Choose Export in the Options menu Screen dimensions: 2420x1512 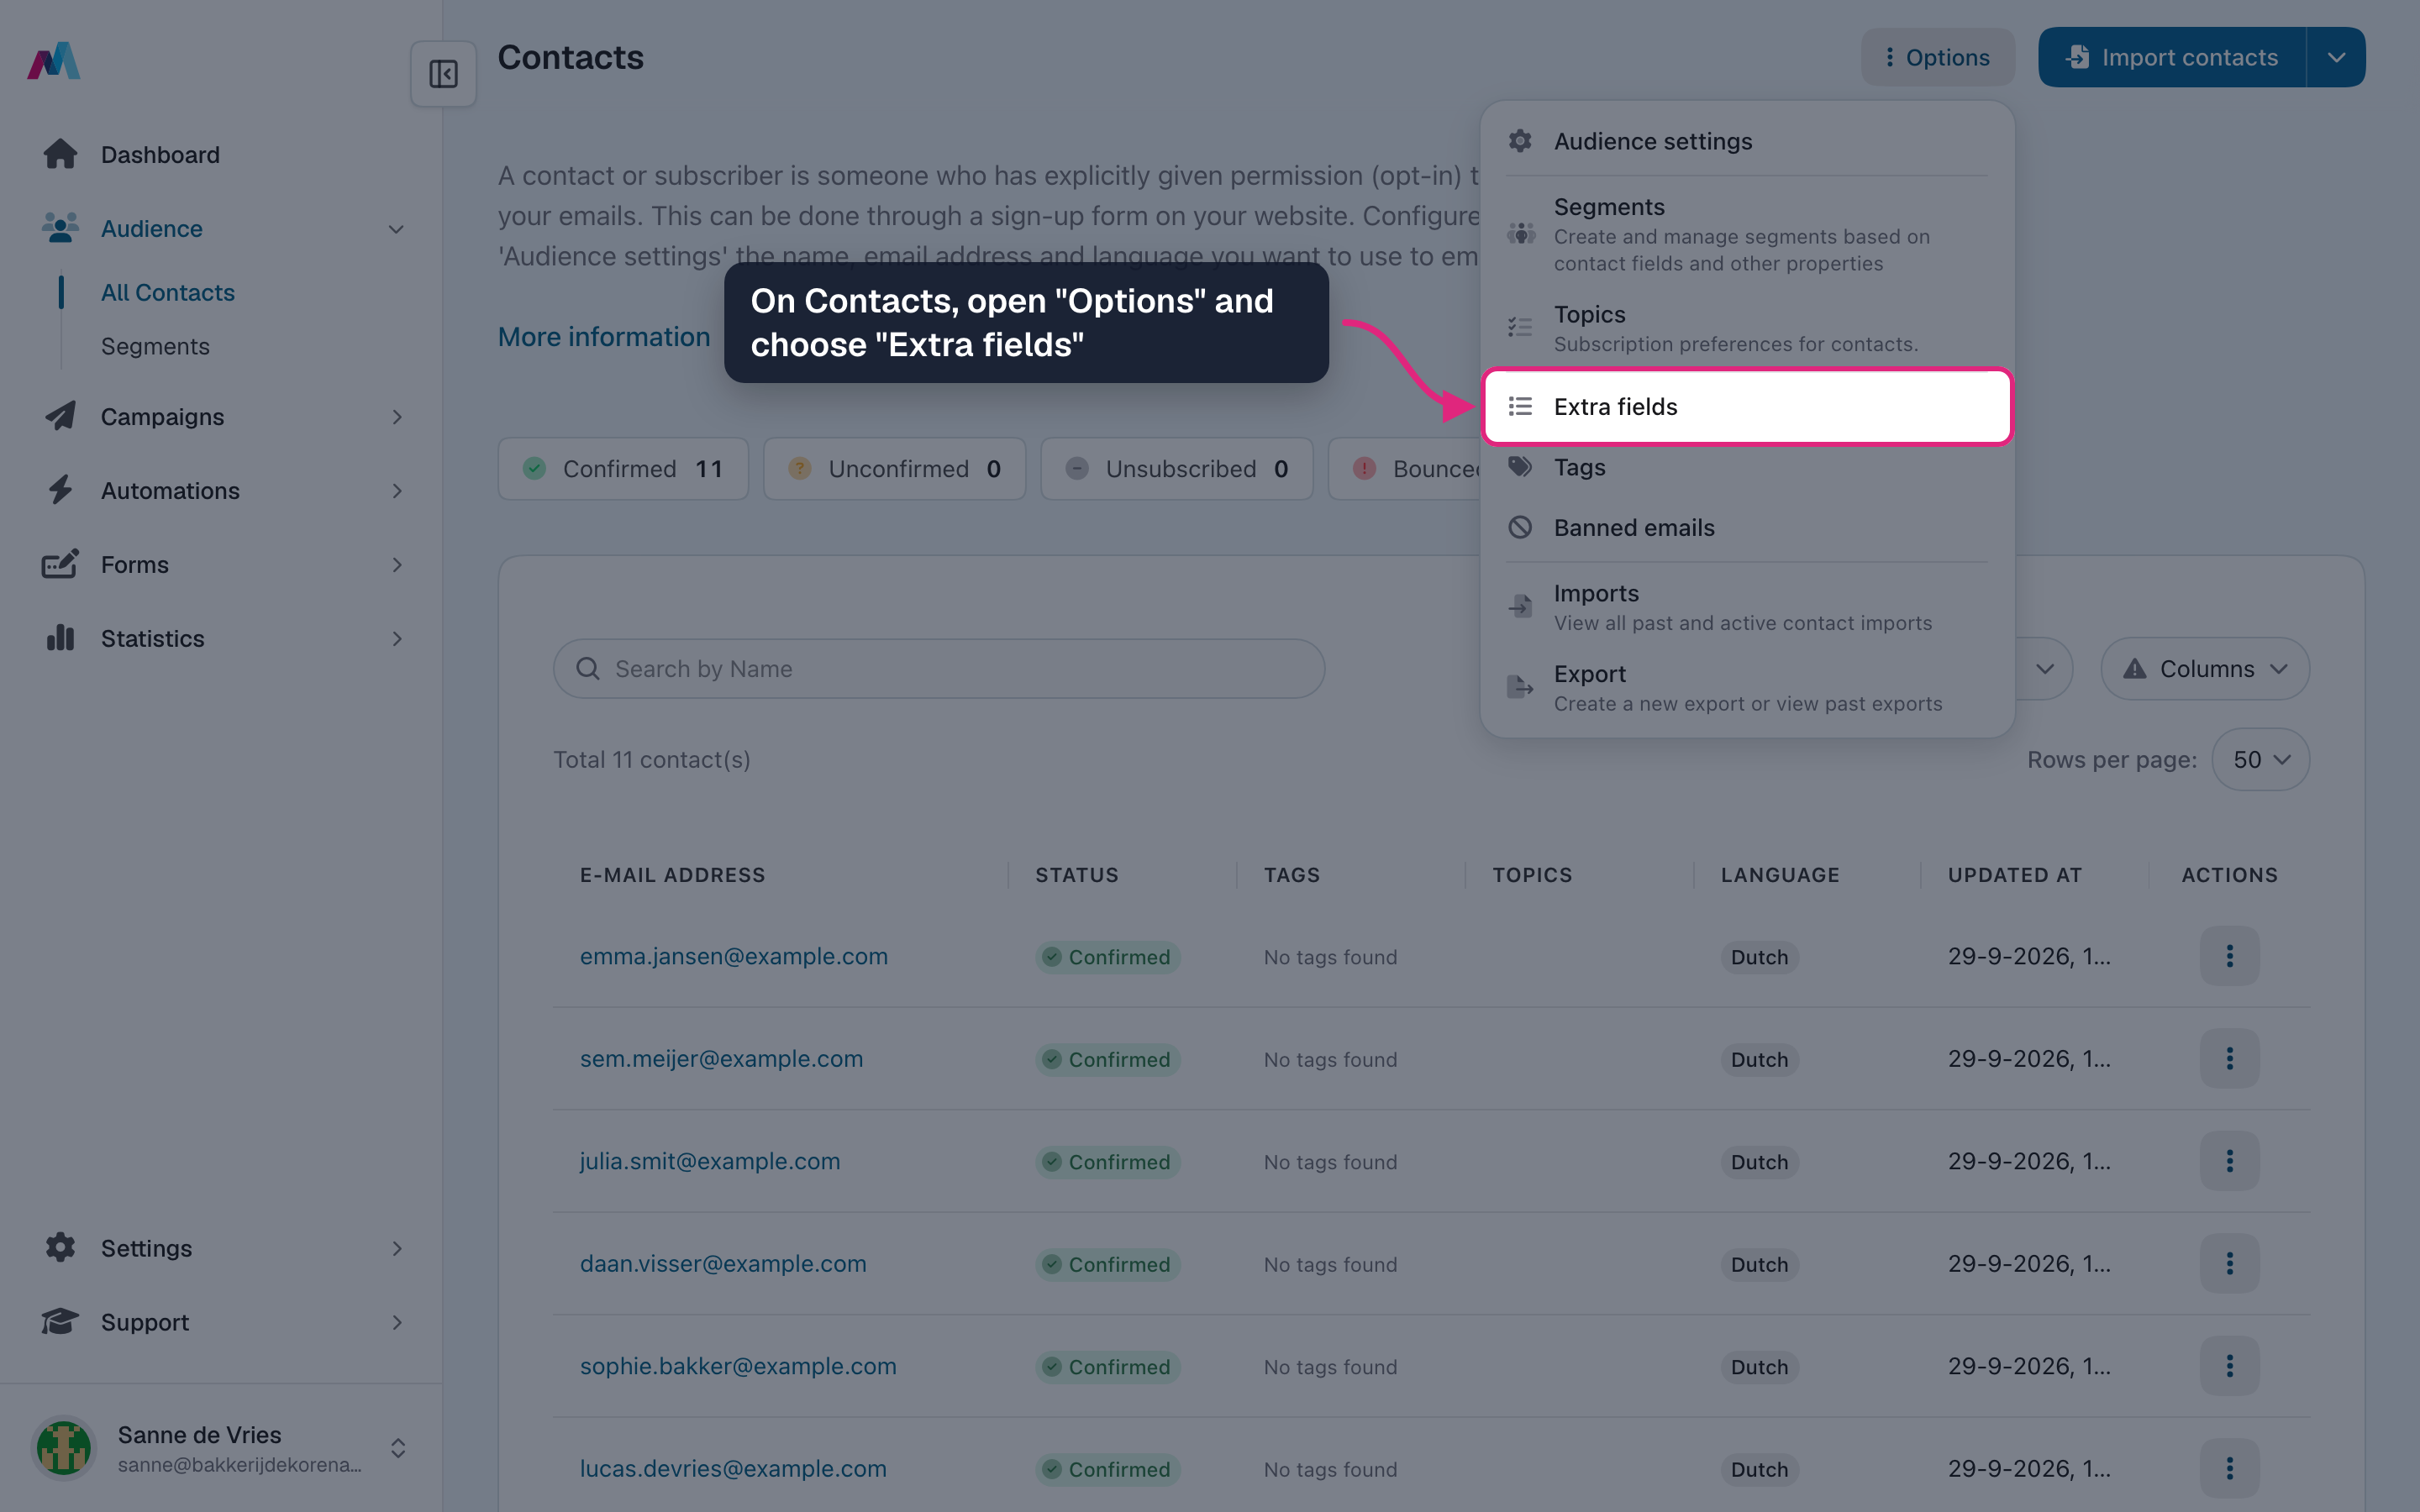1746,688
